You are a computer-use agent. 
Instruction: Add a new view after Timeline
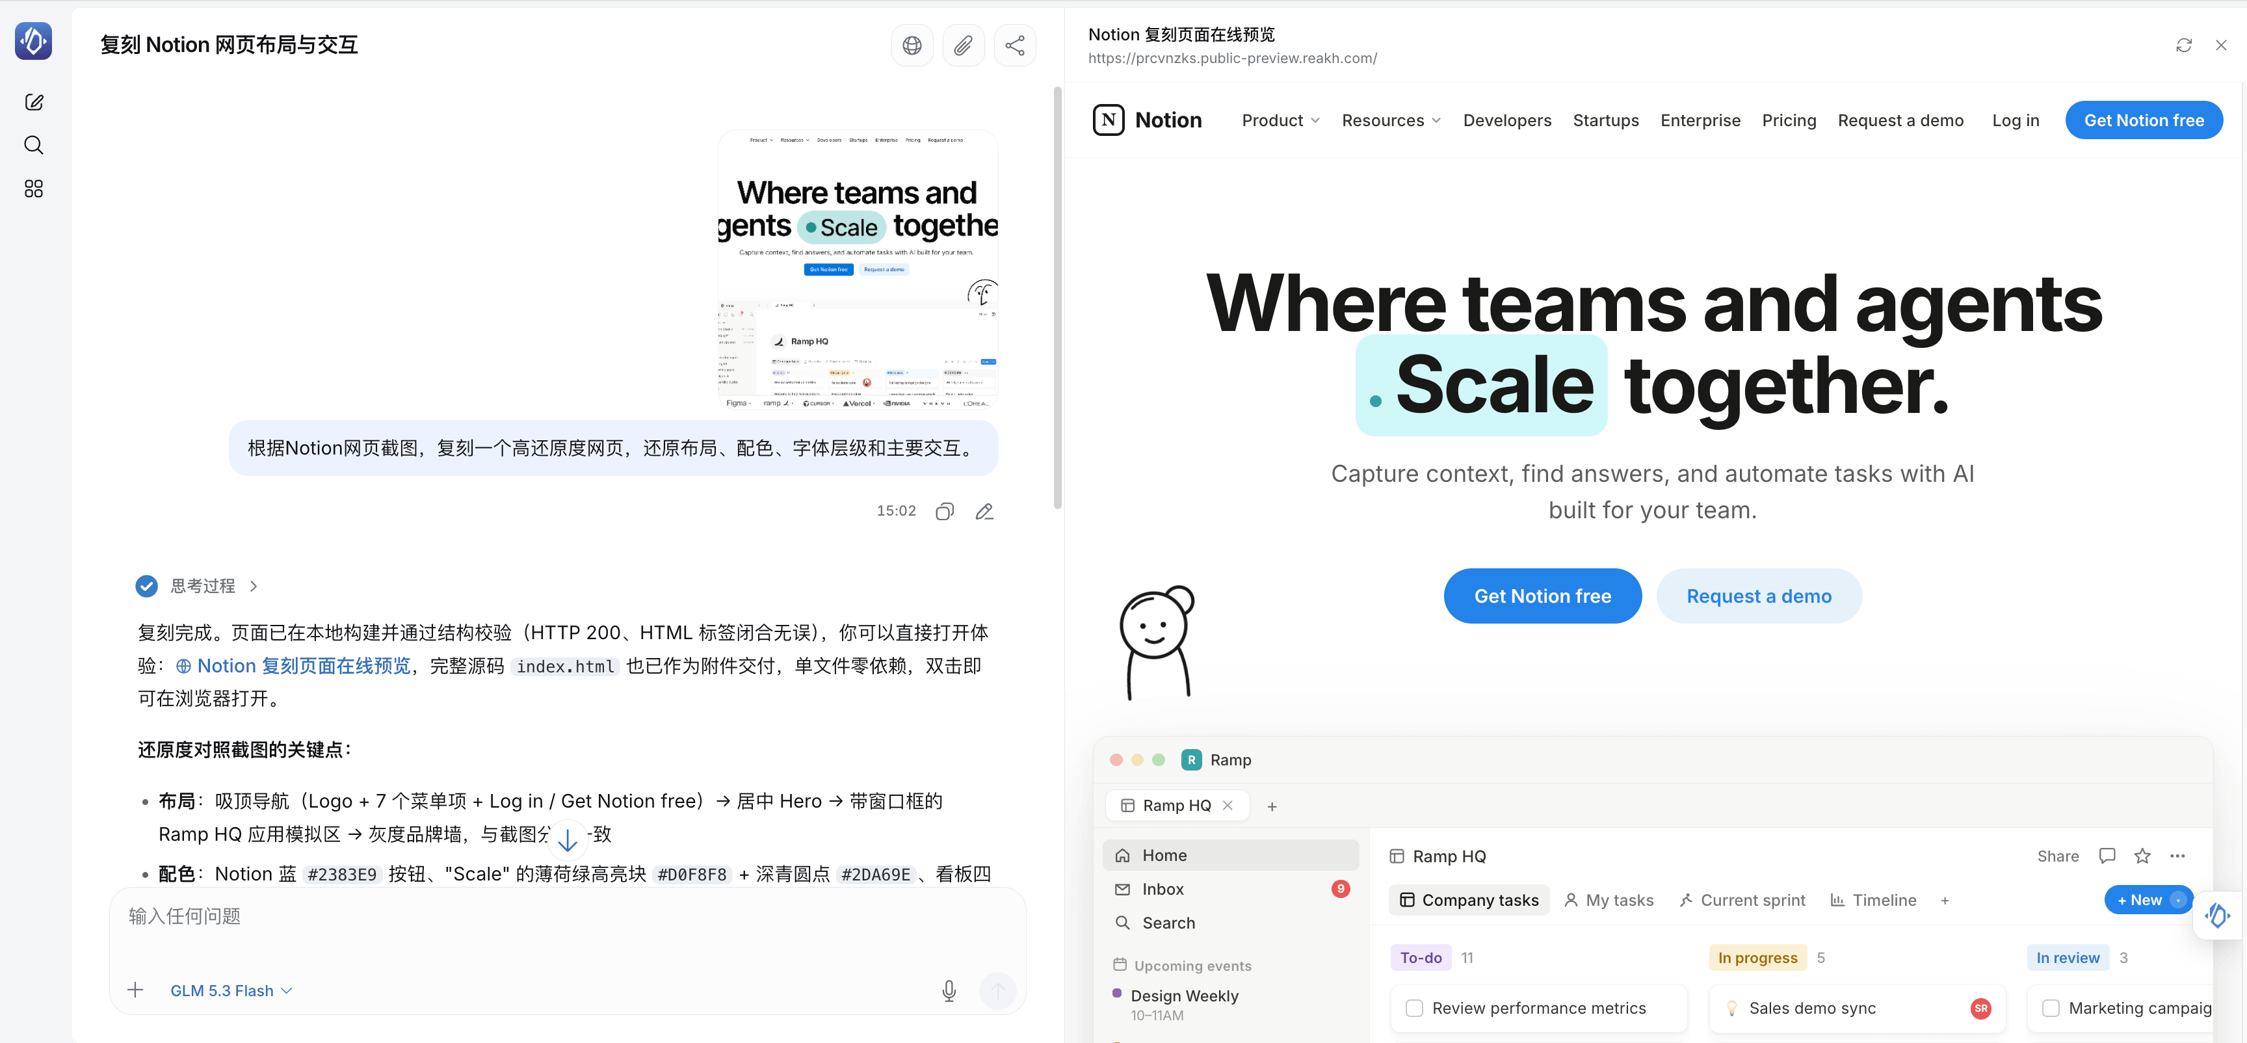(1944, 900)
